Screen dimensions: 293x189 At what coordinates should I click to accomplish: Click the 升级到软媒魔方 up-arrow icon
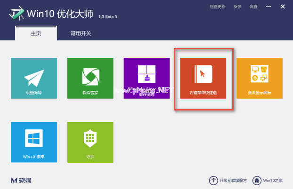213,181
